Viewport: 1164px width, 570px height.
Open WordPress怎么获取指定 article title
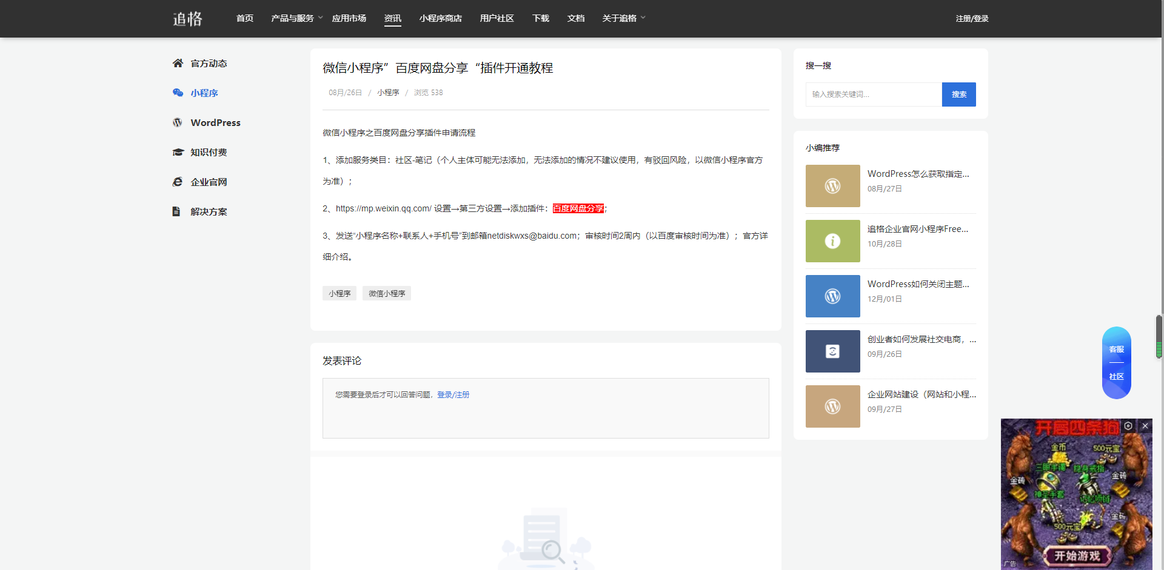tap(918, 174)
